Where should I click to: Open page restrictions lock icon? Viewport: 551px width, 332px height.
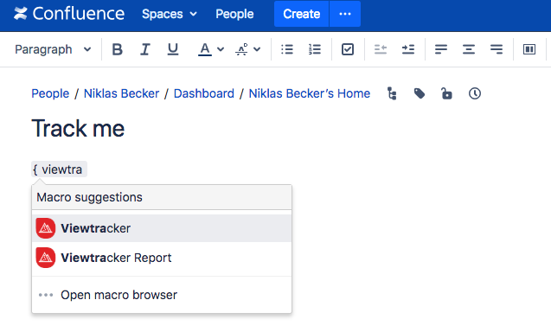coord(446,93)
